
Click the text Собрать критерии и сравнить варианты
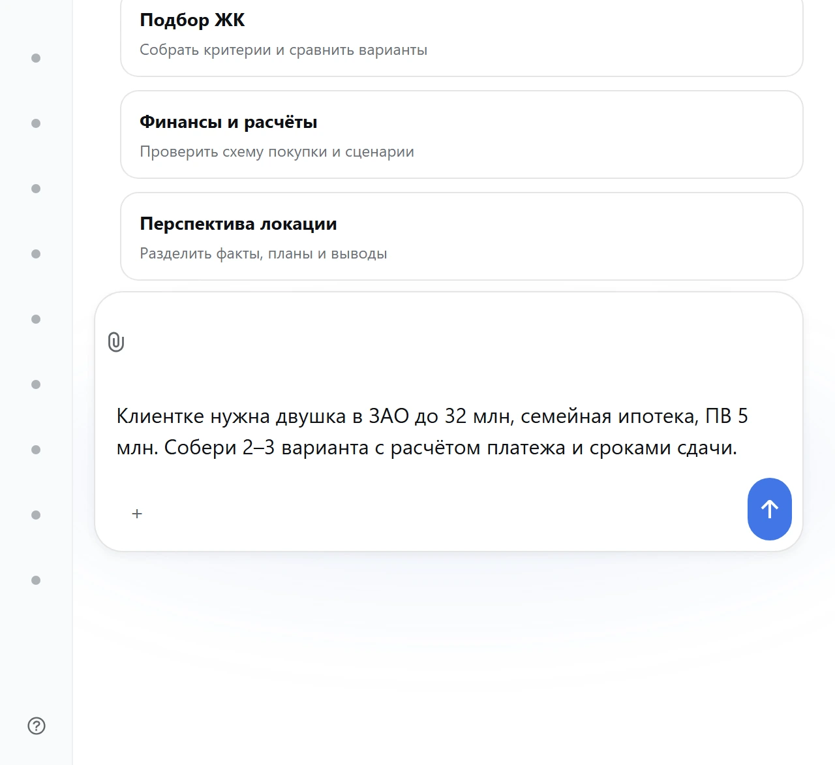pos(284,50)
